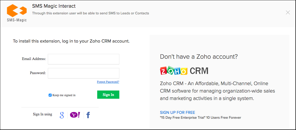Open the Forgot Password? link
The height and width of the screenshot is (130, 296).
click(x=108, y=82)
